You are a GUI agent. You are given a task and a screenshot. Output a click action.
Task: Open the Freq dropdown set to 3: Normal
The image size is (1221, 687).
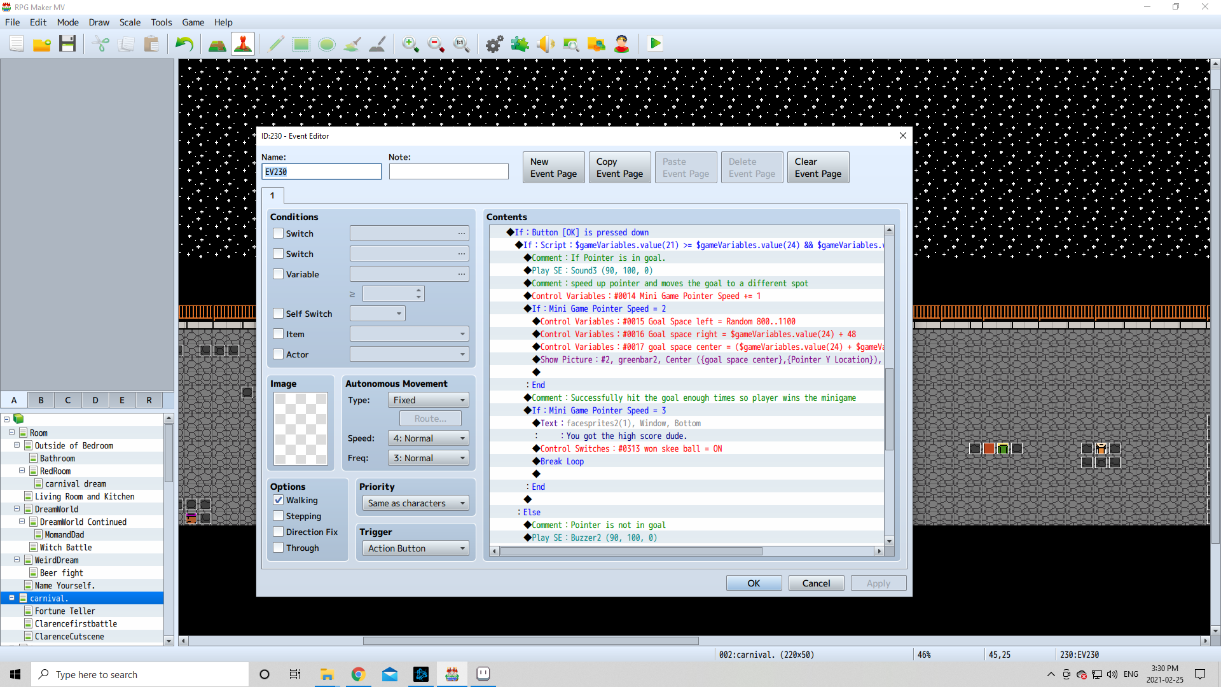coord(429,458)
